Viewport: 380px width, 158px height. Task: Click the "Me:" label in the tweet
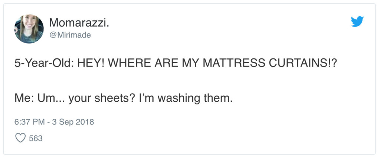(x=24, y=98)
